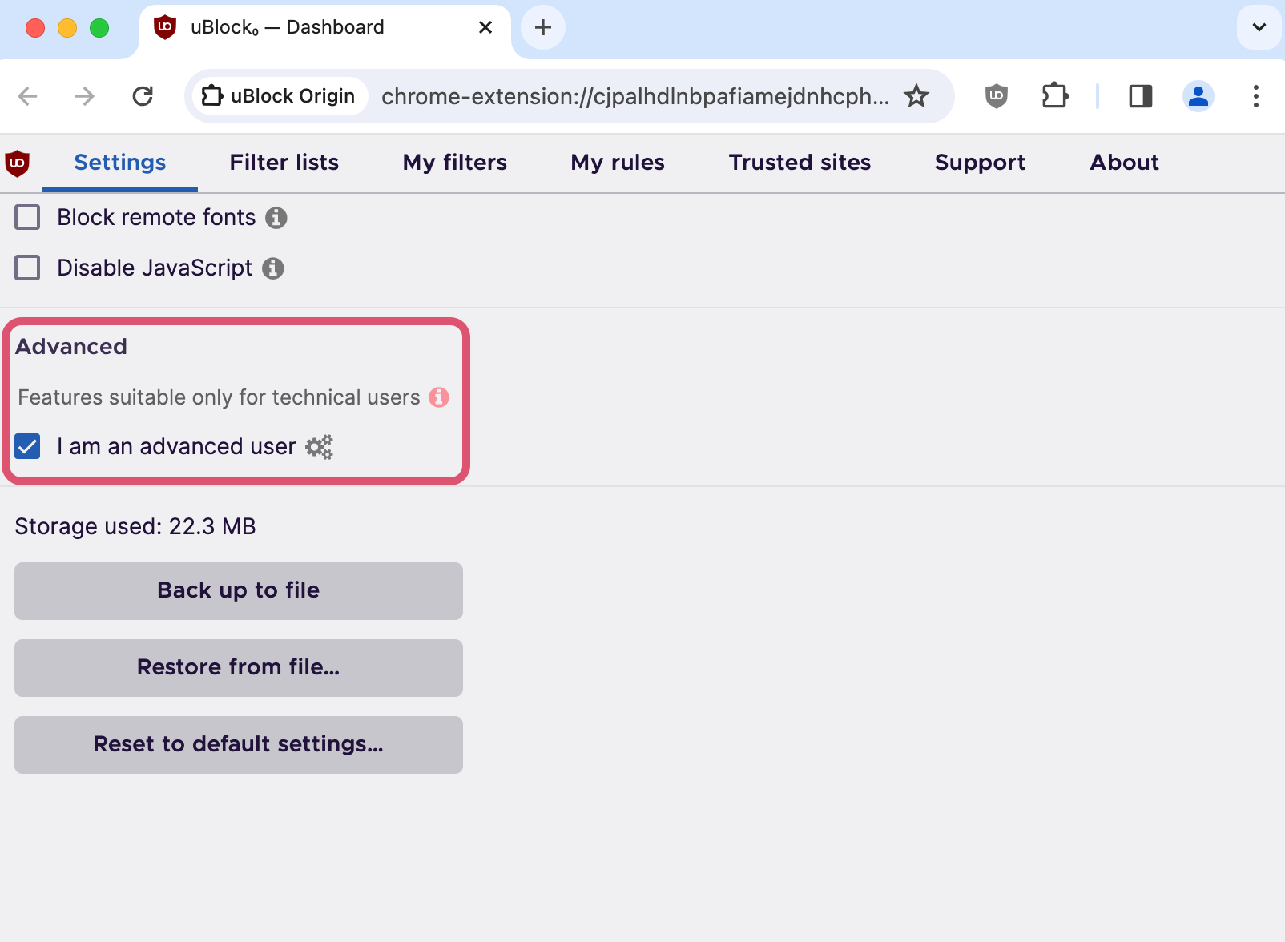The height and width of the screenshot is (942, 1285).
Task: Open info for advanced technical features
Action: pos(439,397)
